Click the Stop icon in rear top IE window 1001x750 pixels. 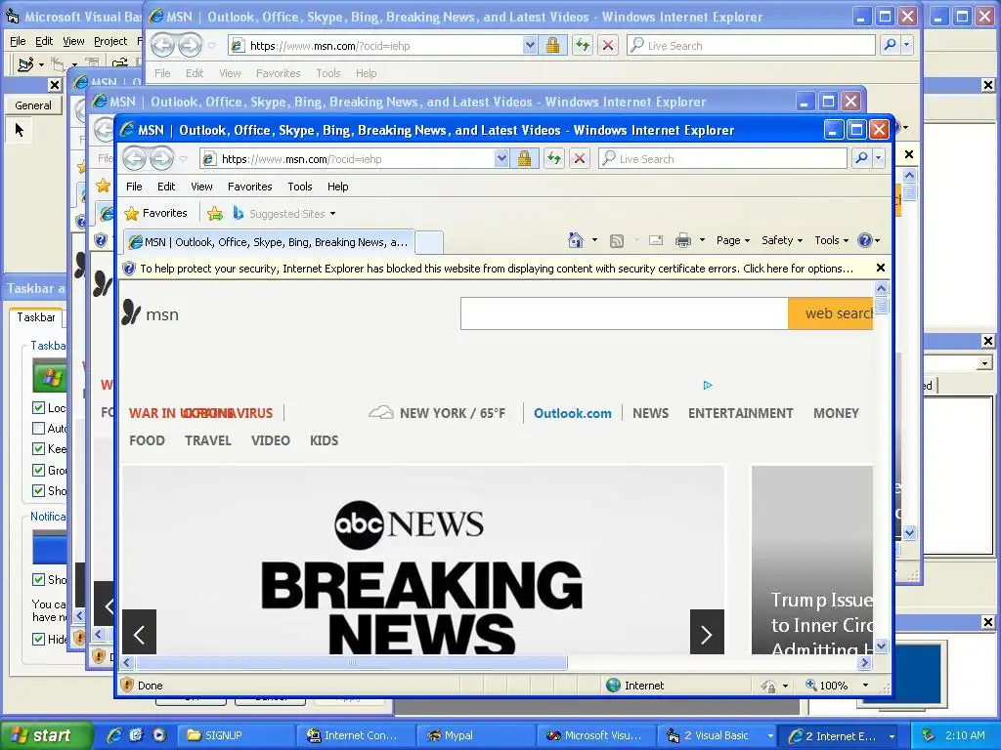click(x=608, y=45)
